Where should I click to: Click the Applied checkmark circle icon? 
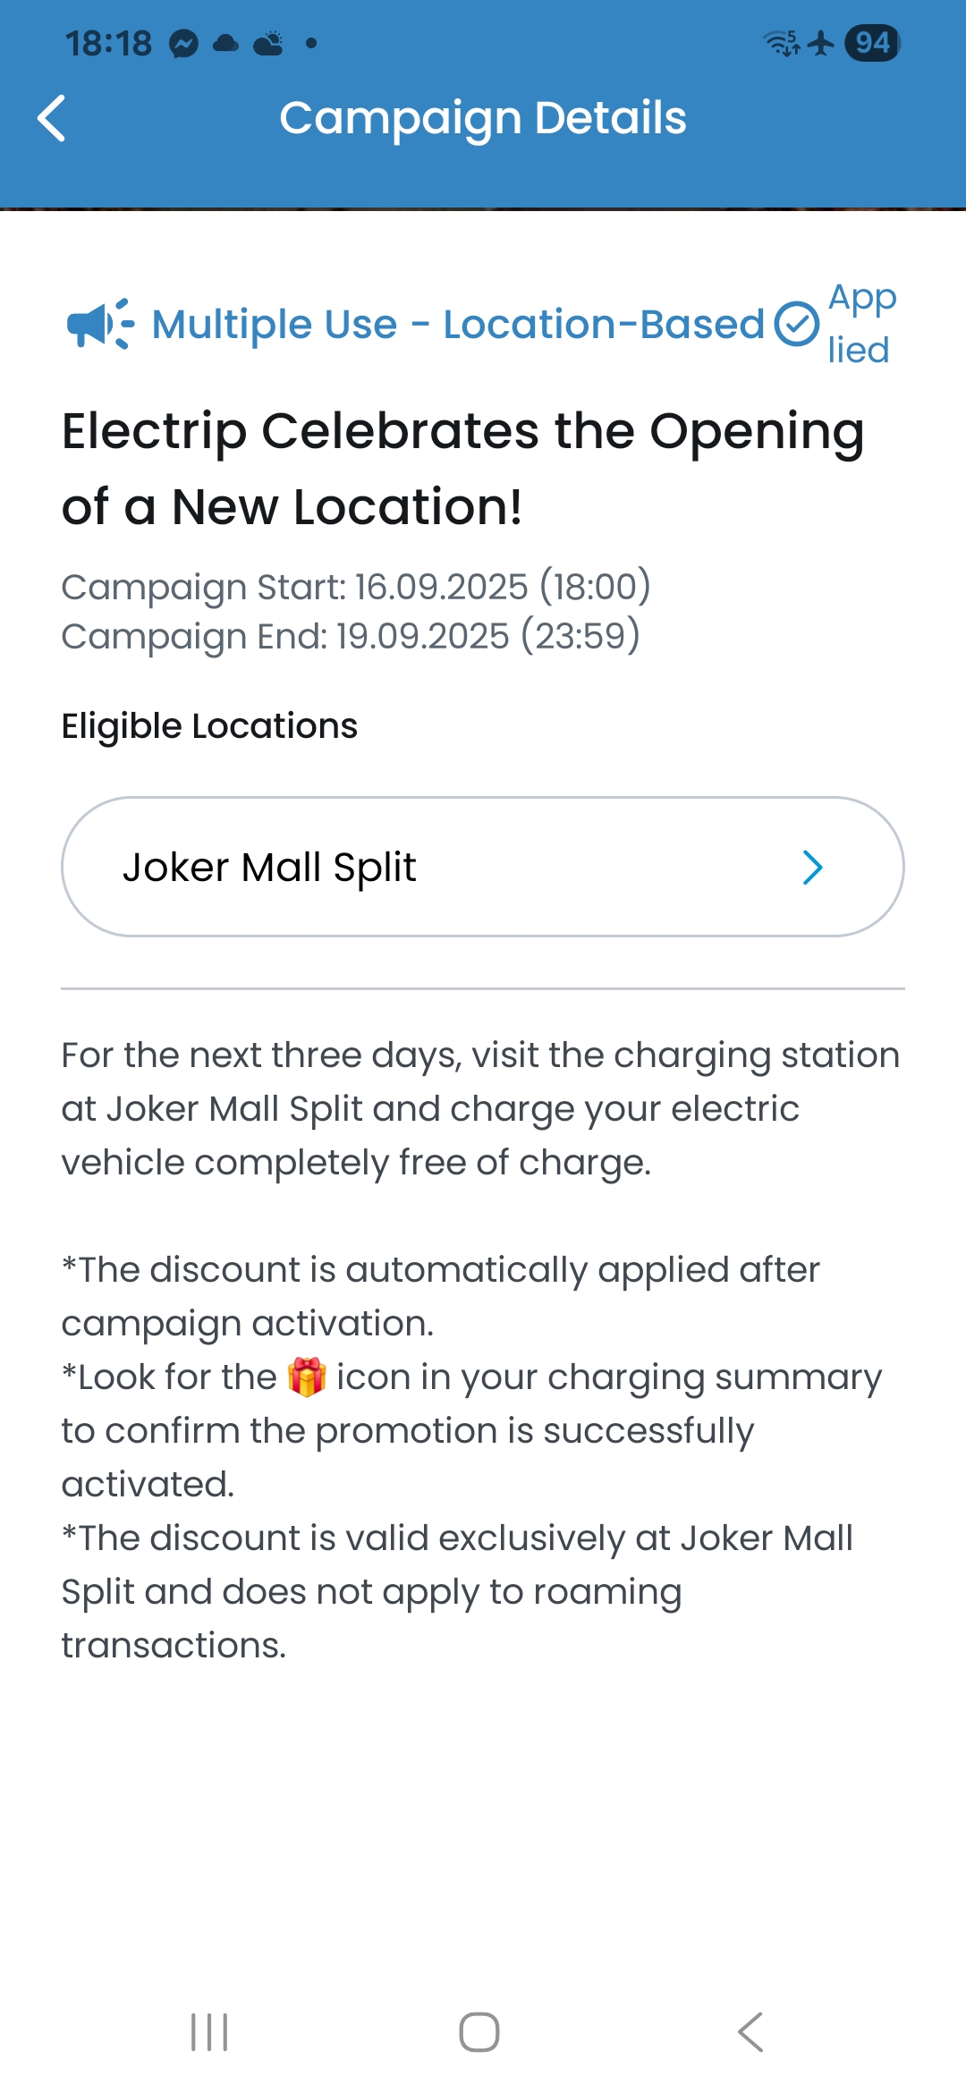[797, 324]
